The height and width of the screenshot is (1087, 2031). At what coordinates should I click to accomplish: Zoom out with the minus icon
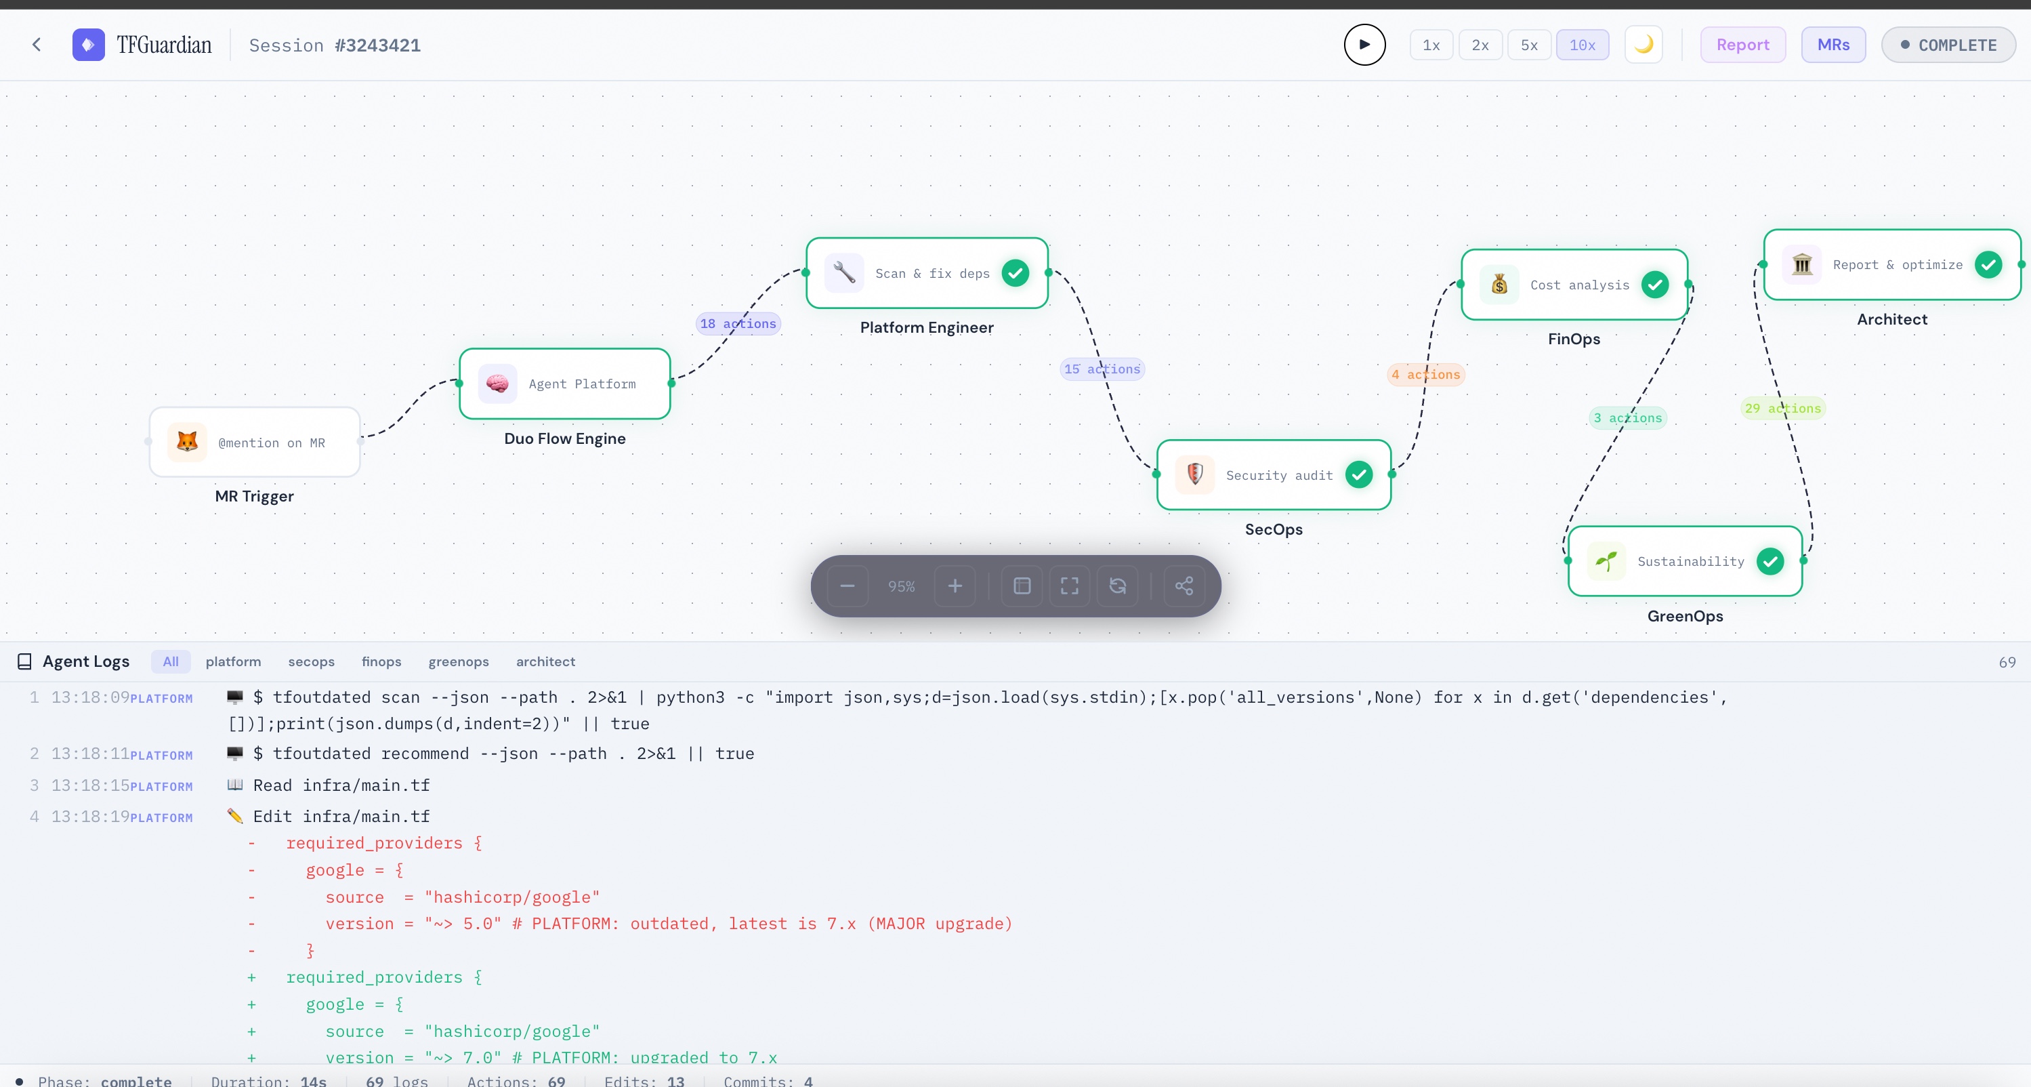coord(847,586)
